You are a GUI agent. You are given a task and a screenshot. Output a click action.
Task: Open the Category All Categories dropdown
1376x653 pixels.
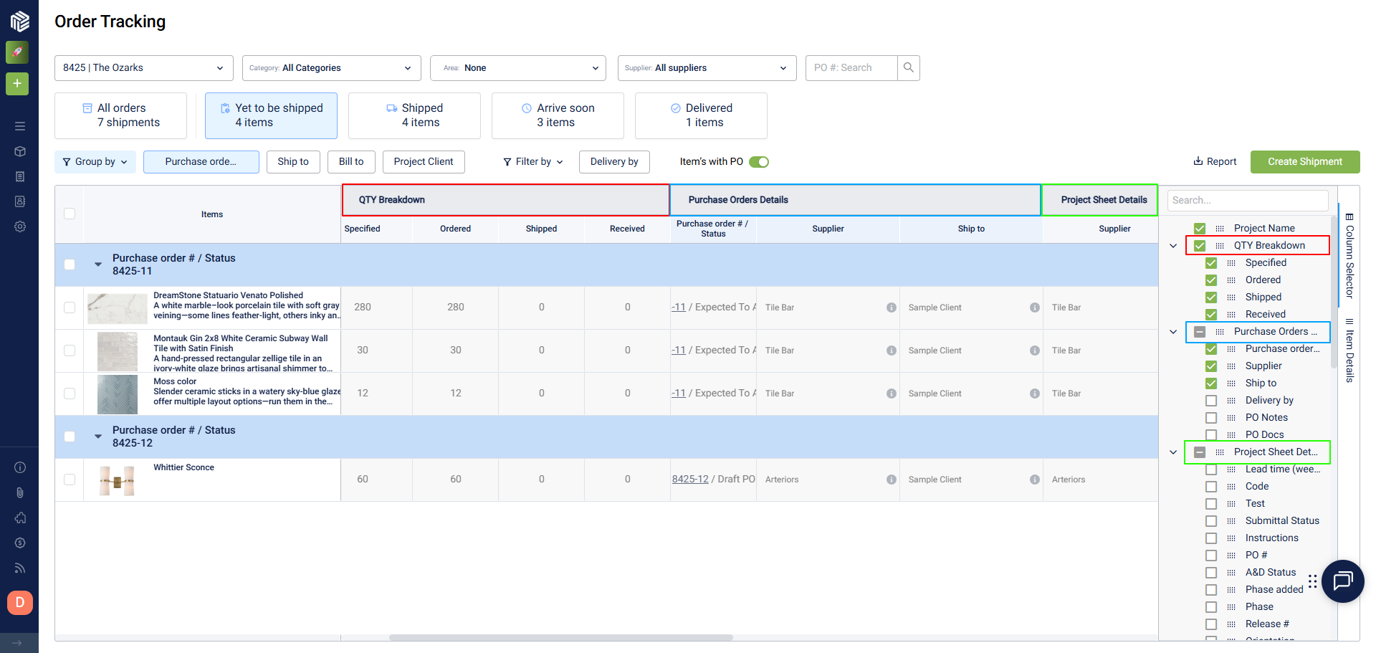(x=332, y=68)
